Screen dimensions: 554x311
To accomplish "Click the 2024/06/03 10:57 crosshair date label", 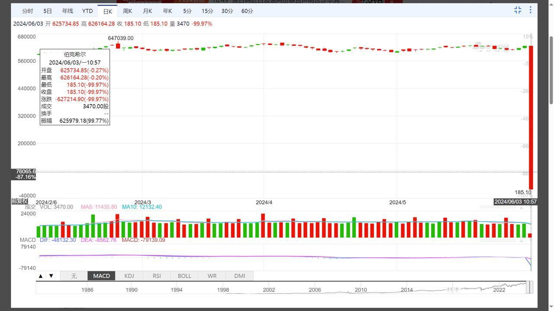I will 515,202.
